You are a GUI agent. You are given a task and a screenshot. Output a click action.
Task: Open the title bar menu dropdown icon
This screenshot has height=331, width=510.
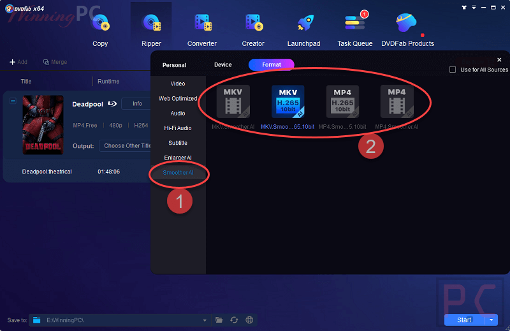pyautogui.click(x=474, y=8)
